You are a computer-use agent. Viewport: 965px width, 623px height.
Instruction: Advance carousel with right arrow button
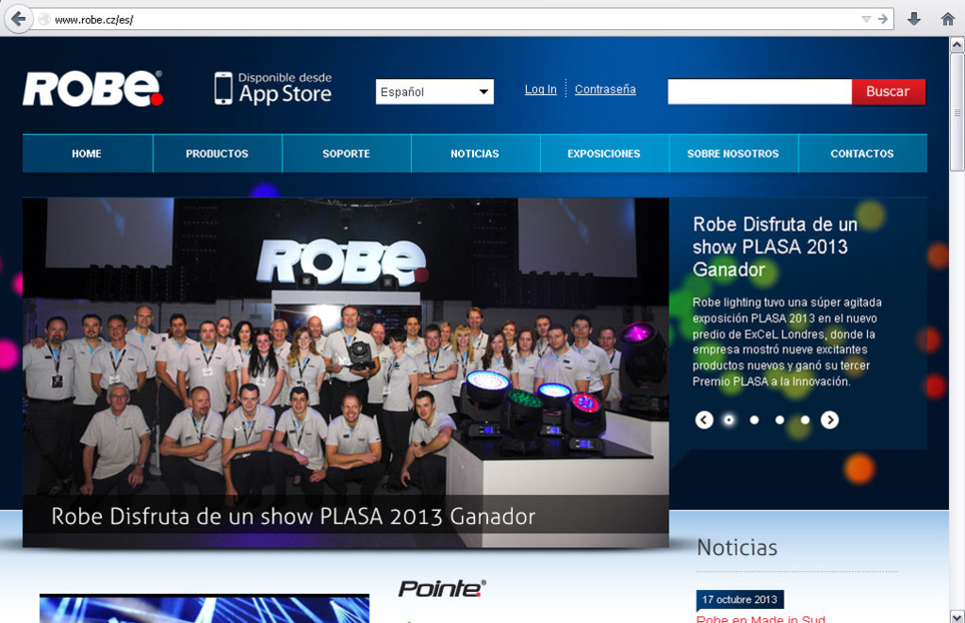(829, 420)
